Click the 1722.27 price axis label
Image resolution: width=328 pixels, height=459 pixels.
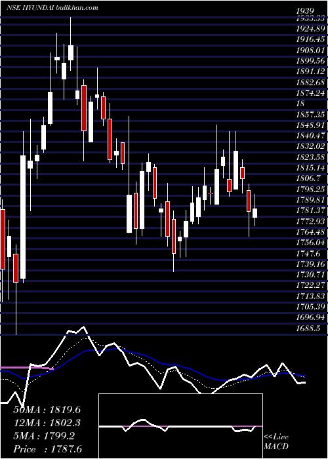coord(311,286)
